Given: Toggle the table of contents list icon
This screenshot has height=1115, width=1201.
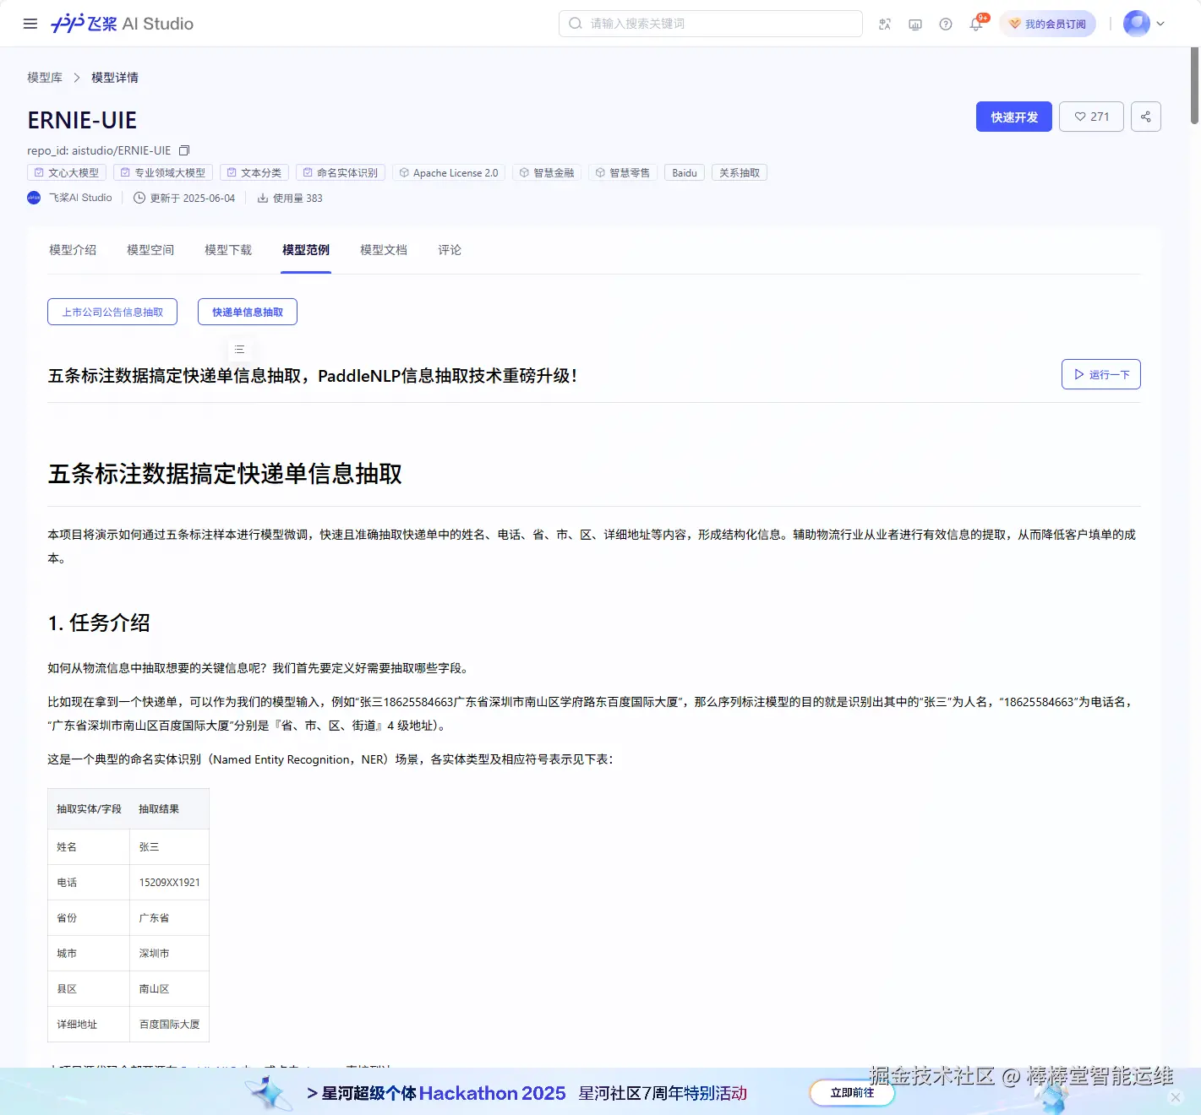Looking at the screenshot, I should [x=239, y=349].
